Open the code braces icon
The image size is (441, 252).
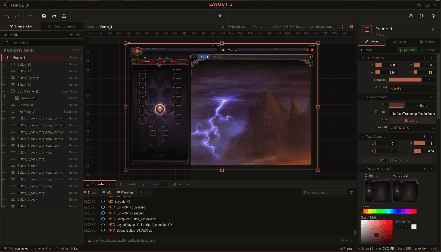click(x=421, y=16)
